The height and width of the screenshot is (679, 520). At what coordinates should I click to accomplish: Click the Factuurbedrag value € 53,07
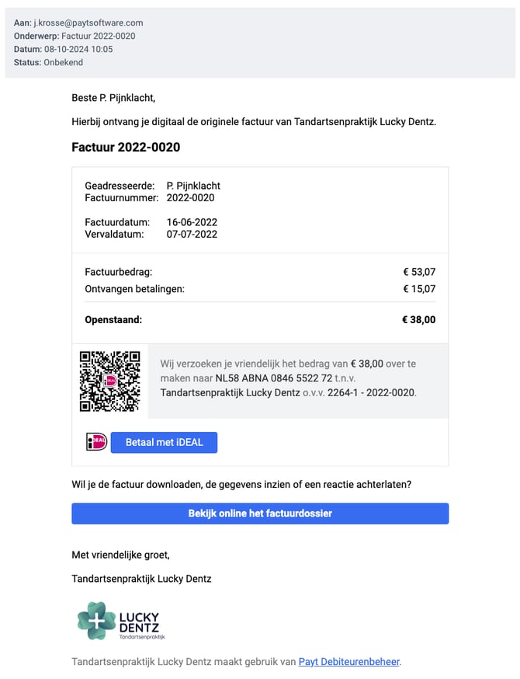[x=419, y=272]
